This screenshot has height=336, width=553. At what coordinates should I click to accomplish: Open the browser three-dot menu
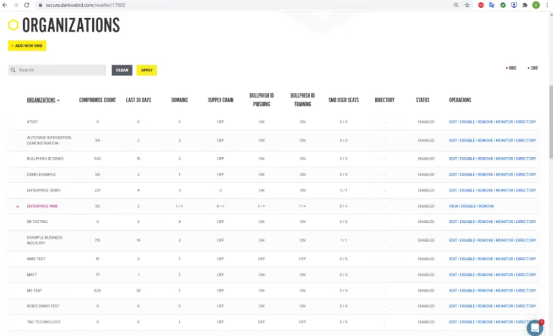547,5
